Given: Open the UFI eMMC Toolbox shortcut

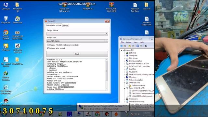Looking at the screenshot, I should pyautogui.click(x=6, y=62).
